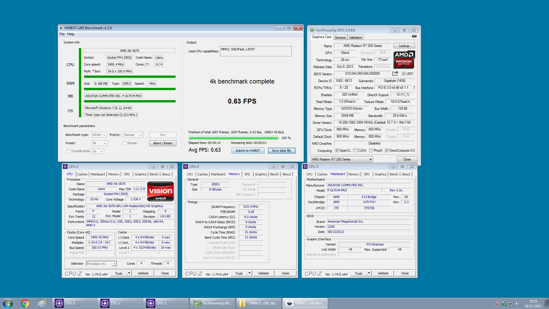Click the GPU-Z title bar icon
Viewport: 549px width, 309px height.
click(x=312, y=30)
